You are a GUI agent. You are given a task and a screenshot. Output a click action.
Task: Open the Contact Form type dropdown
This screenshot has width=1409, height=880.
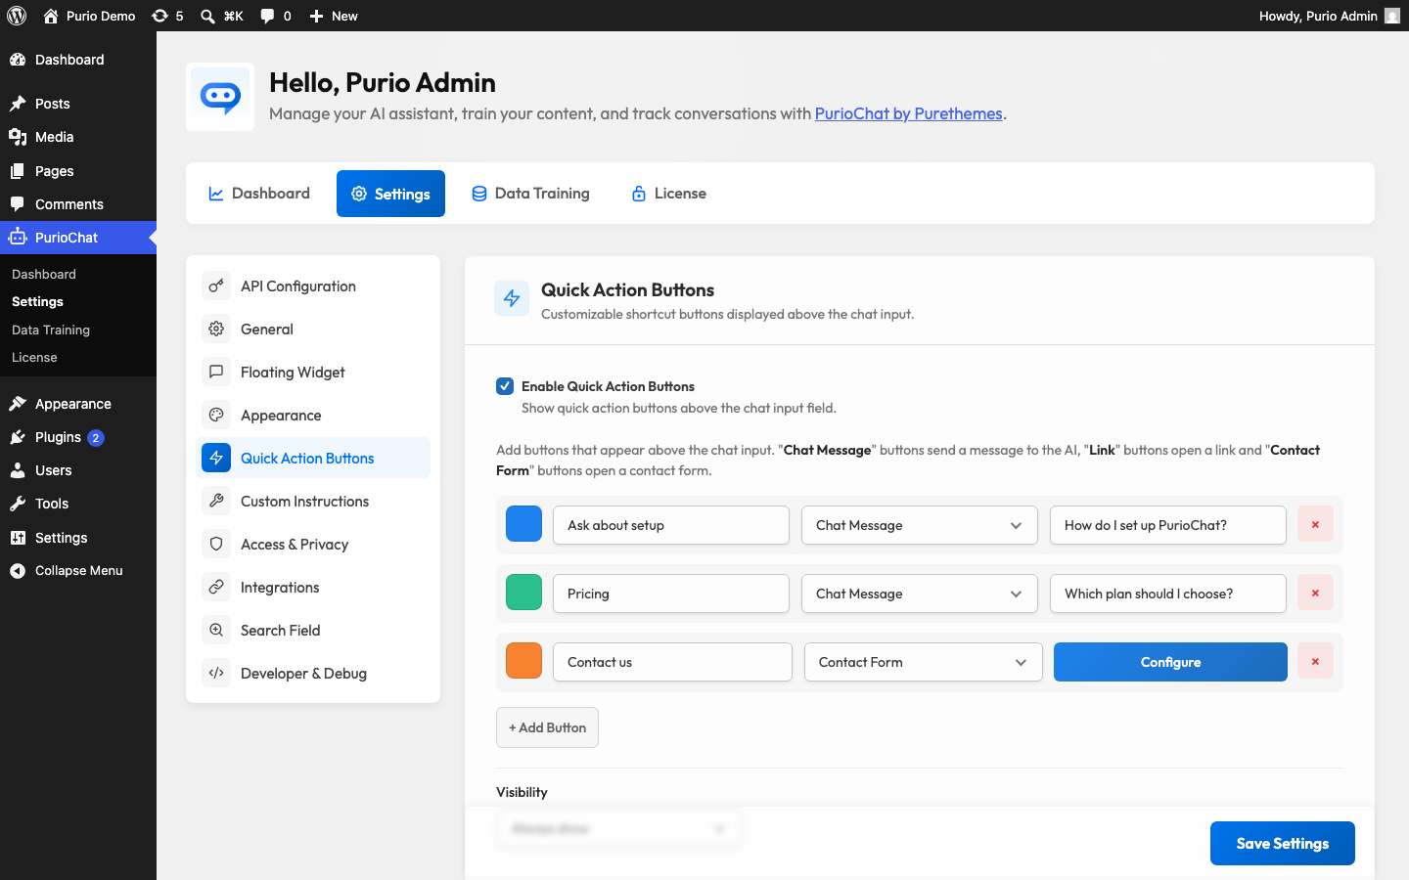click(x=923, y=662)
